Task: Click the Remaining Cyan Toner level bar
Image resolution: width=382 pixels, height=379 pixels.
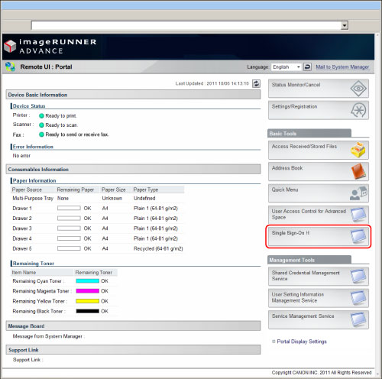Action: [87, 281]
